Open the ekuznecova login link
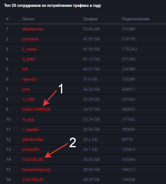Viewport: 166px width, 184px height. [x=33, y=29]
